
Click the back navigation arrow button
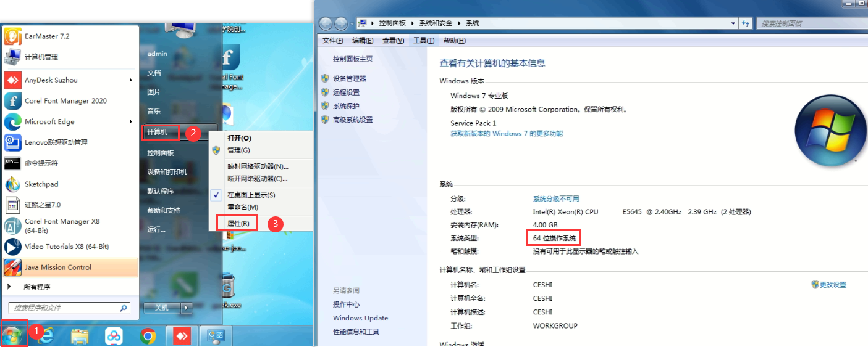coord(326,23)
